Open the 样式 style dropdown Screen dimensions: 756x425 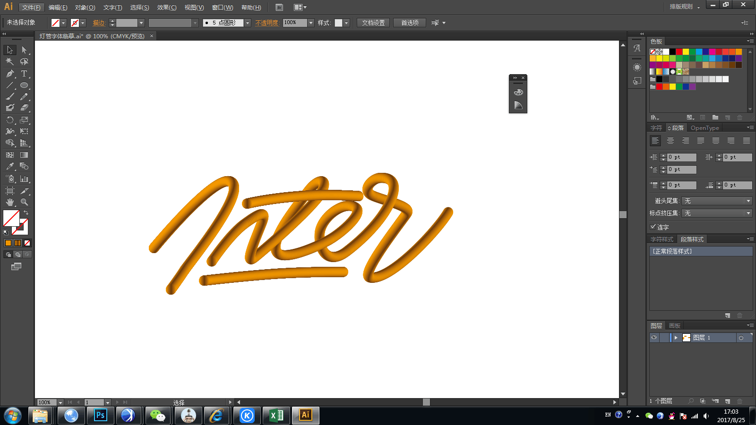346,23
